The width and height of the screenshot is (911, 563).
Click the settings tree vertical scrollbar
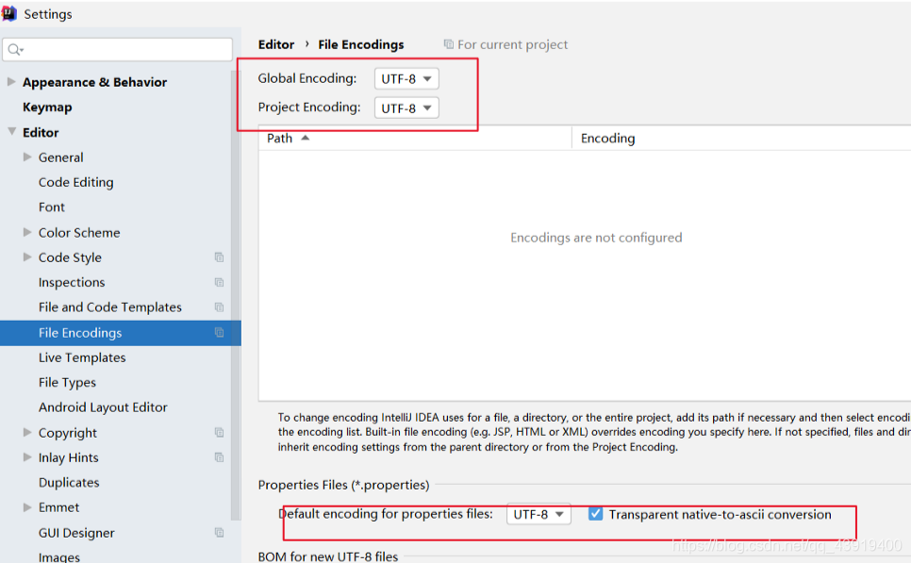(x=236, y=294)
